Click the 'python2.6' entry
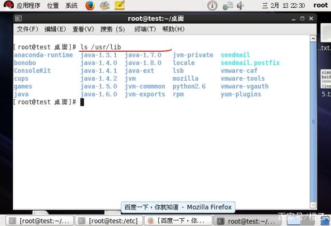This screenshot has width=331, height=226. pos(189,86)
